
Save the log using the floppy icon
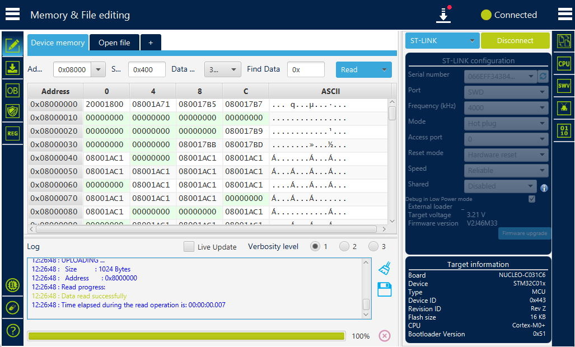tap(385, 289)
